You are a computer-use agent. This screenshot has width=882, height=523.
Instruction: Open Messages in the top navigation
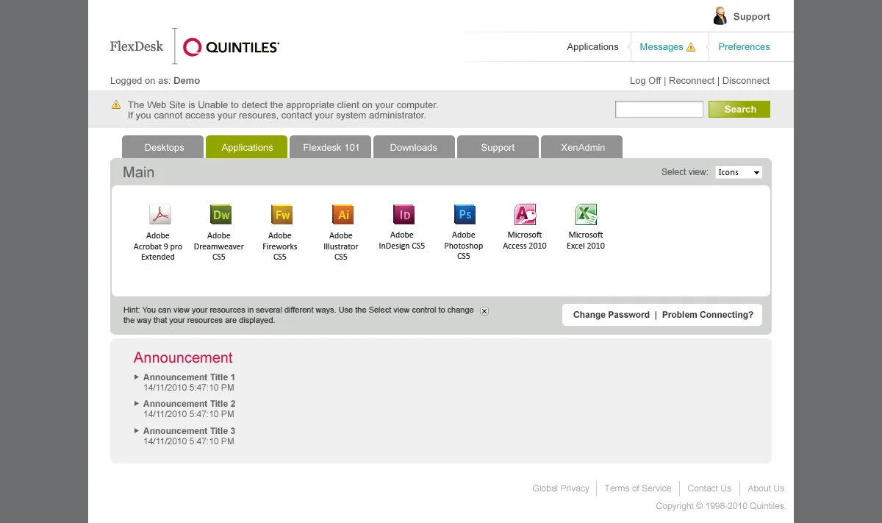point(661,47)
